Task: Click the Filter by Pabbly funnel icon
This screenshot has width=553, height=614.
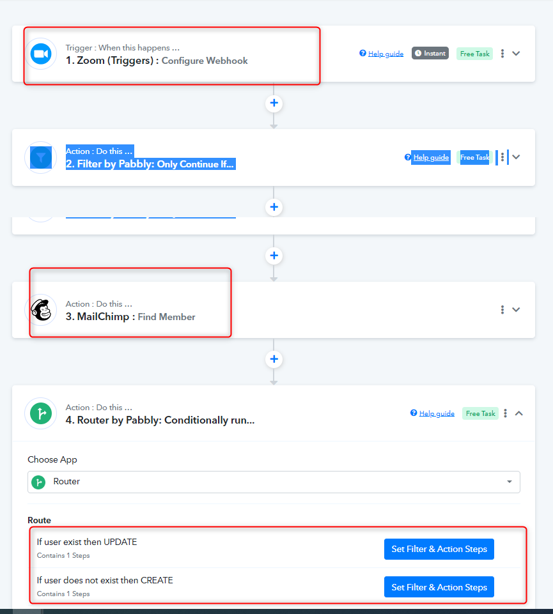Action: [x=40, y=157]
